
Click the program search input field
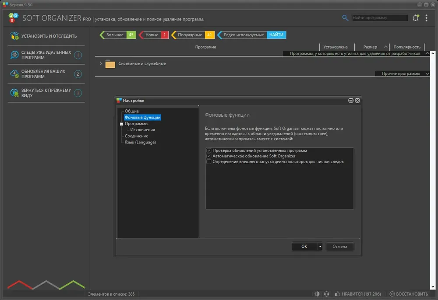point(380,17)
